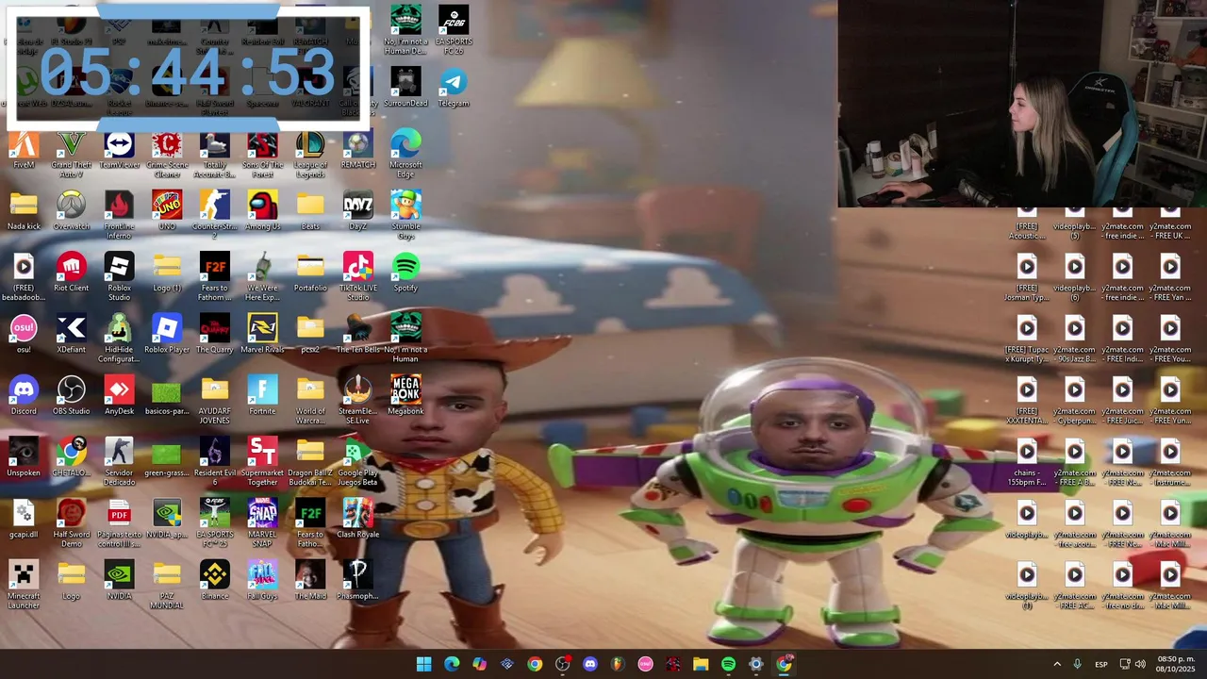Open Supermarket Together shortcut
This screenshot has height=679, width=1207.
tap(262, 462)
